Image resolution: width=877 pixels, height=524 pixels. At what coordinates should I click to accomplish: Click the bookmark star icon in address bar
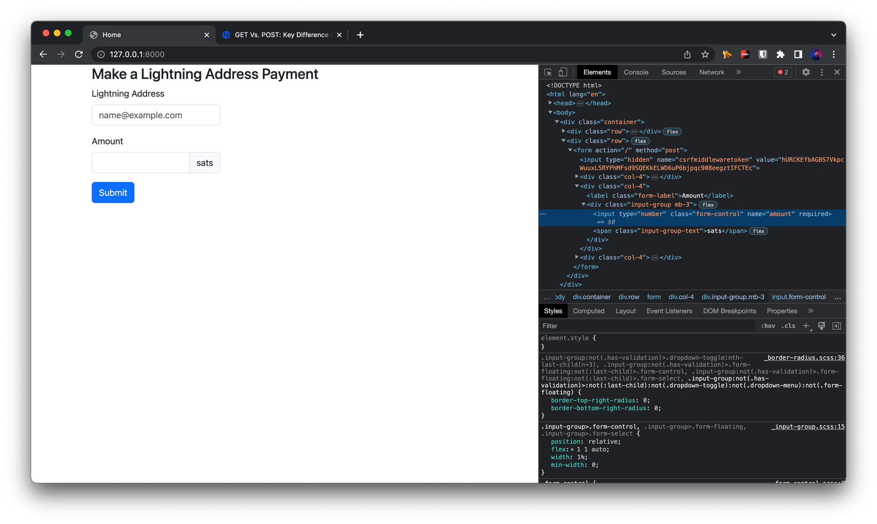tap(704, 54)
